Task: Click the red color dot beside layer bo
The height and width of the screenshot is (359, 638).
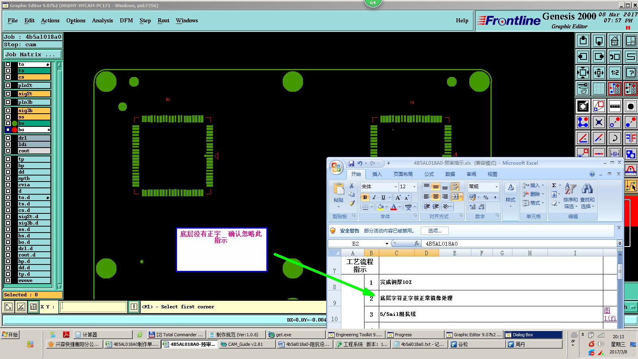Action: click(15, 130)
